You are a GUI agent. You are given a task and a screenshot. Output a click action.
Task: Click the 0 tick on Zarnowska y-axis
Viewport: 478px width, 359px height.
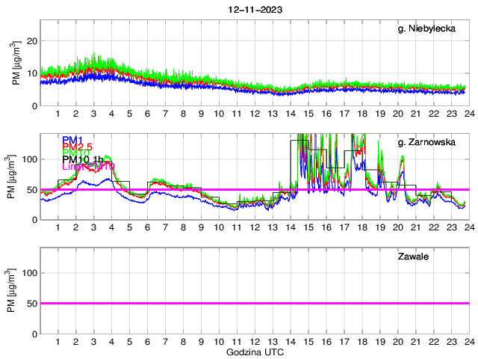point(35,220)
